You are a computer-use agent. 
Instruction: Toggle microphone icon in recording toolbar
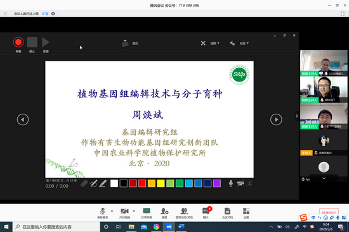click(231, 183)
